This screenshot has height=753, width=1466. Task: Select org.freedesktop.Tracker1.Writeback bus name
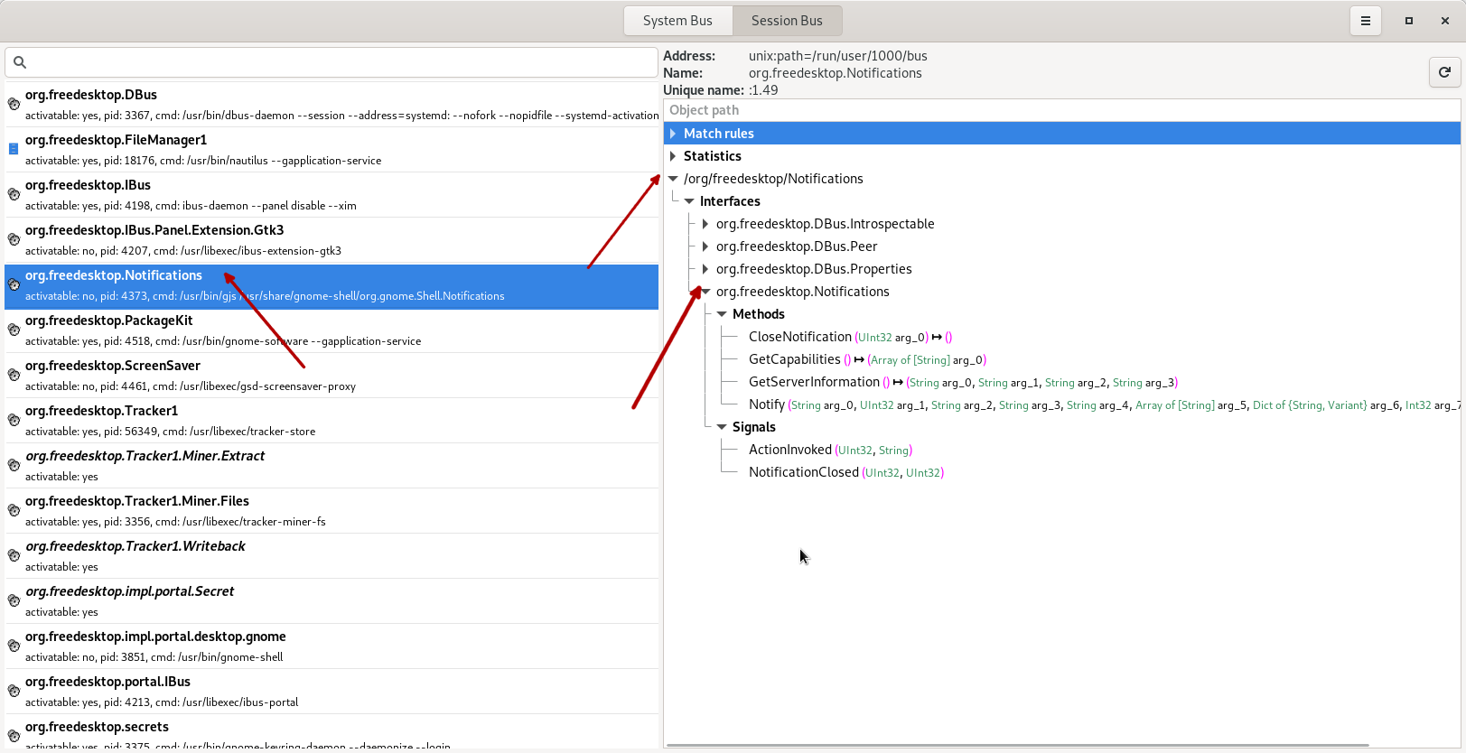tap(331, 556)
